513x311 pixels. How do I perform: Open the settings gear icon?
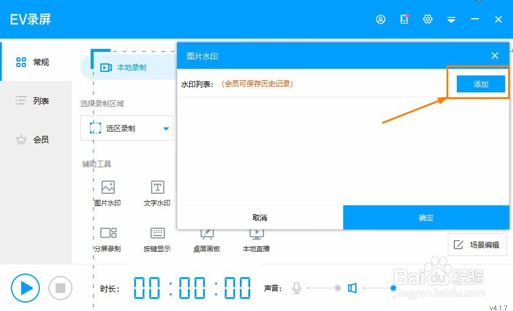[428, 19]
